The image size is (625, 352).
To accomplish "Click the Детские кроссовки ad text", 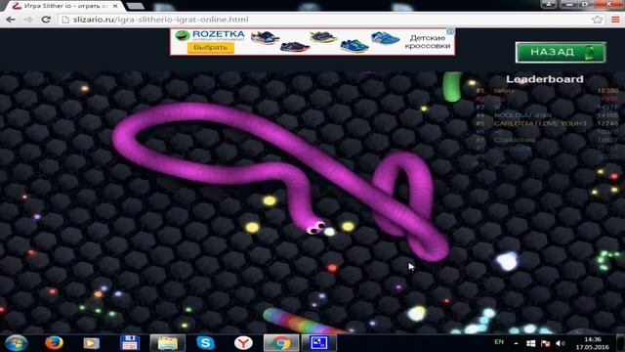I will coord(428,41).
